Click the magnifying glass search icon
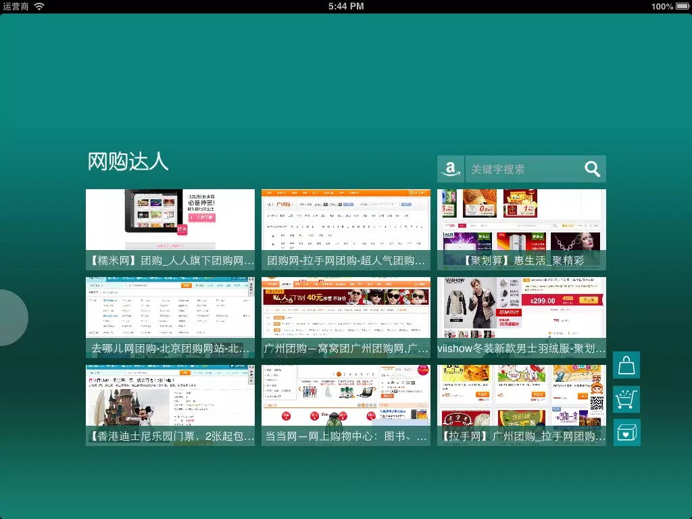The height and width of the screenshot is (519, 692). click(x=592, y=169)
